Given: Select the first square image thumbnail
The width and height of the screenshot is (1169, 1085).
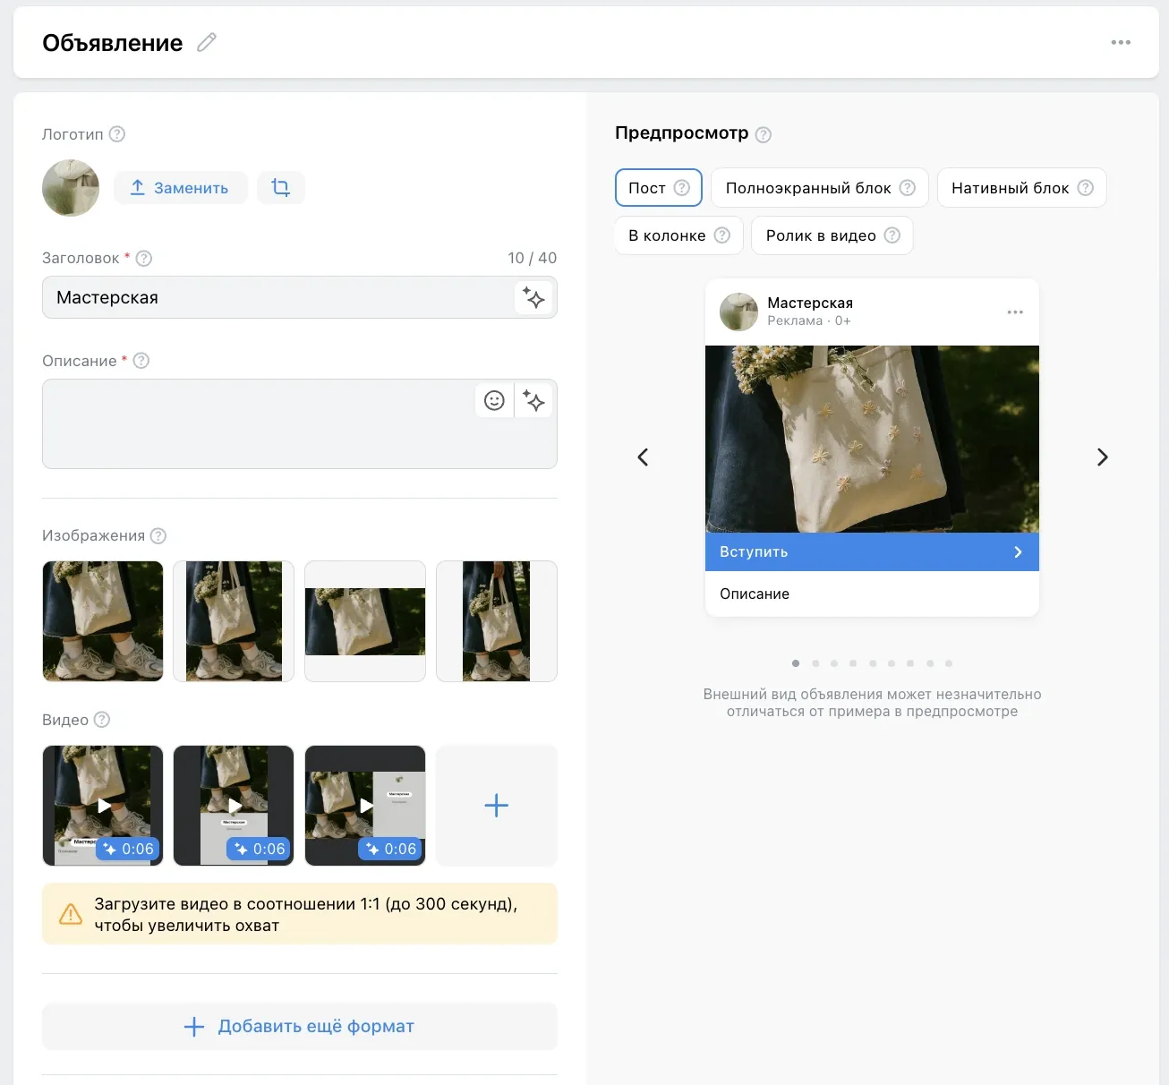Looking at the screenshot, I should click(x=103, y=621).
